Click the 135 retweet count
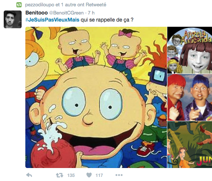 tap(71, 175)
